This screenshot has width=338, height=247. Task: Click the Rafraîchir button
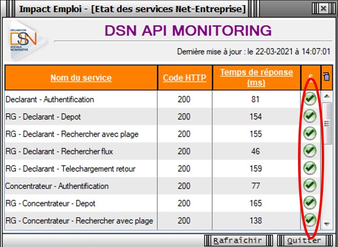tap(238, 241)
